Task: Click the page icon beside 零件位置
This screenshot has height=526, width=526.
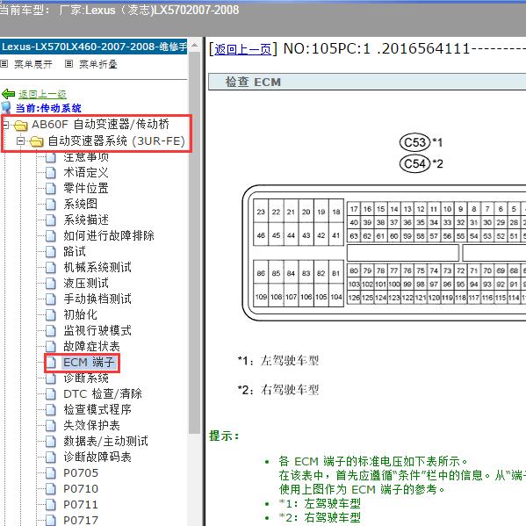Action: pyautogui.click(x=51, y=189)
